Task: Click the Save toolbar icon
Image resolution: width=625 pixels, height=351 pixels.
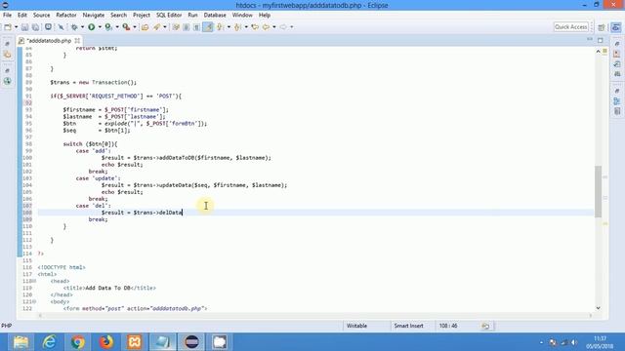Action: 24,27
